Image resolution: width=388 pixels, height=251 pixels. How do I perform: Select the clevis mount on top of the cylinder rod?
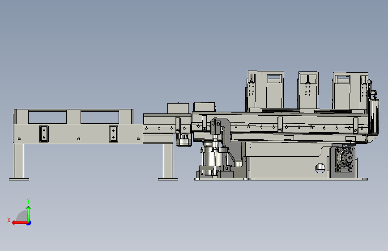(216, 126)
